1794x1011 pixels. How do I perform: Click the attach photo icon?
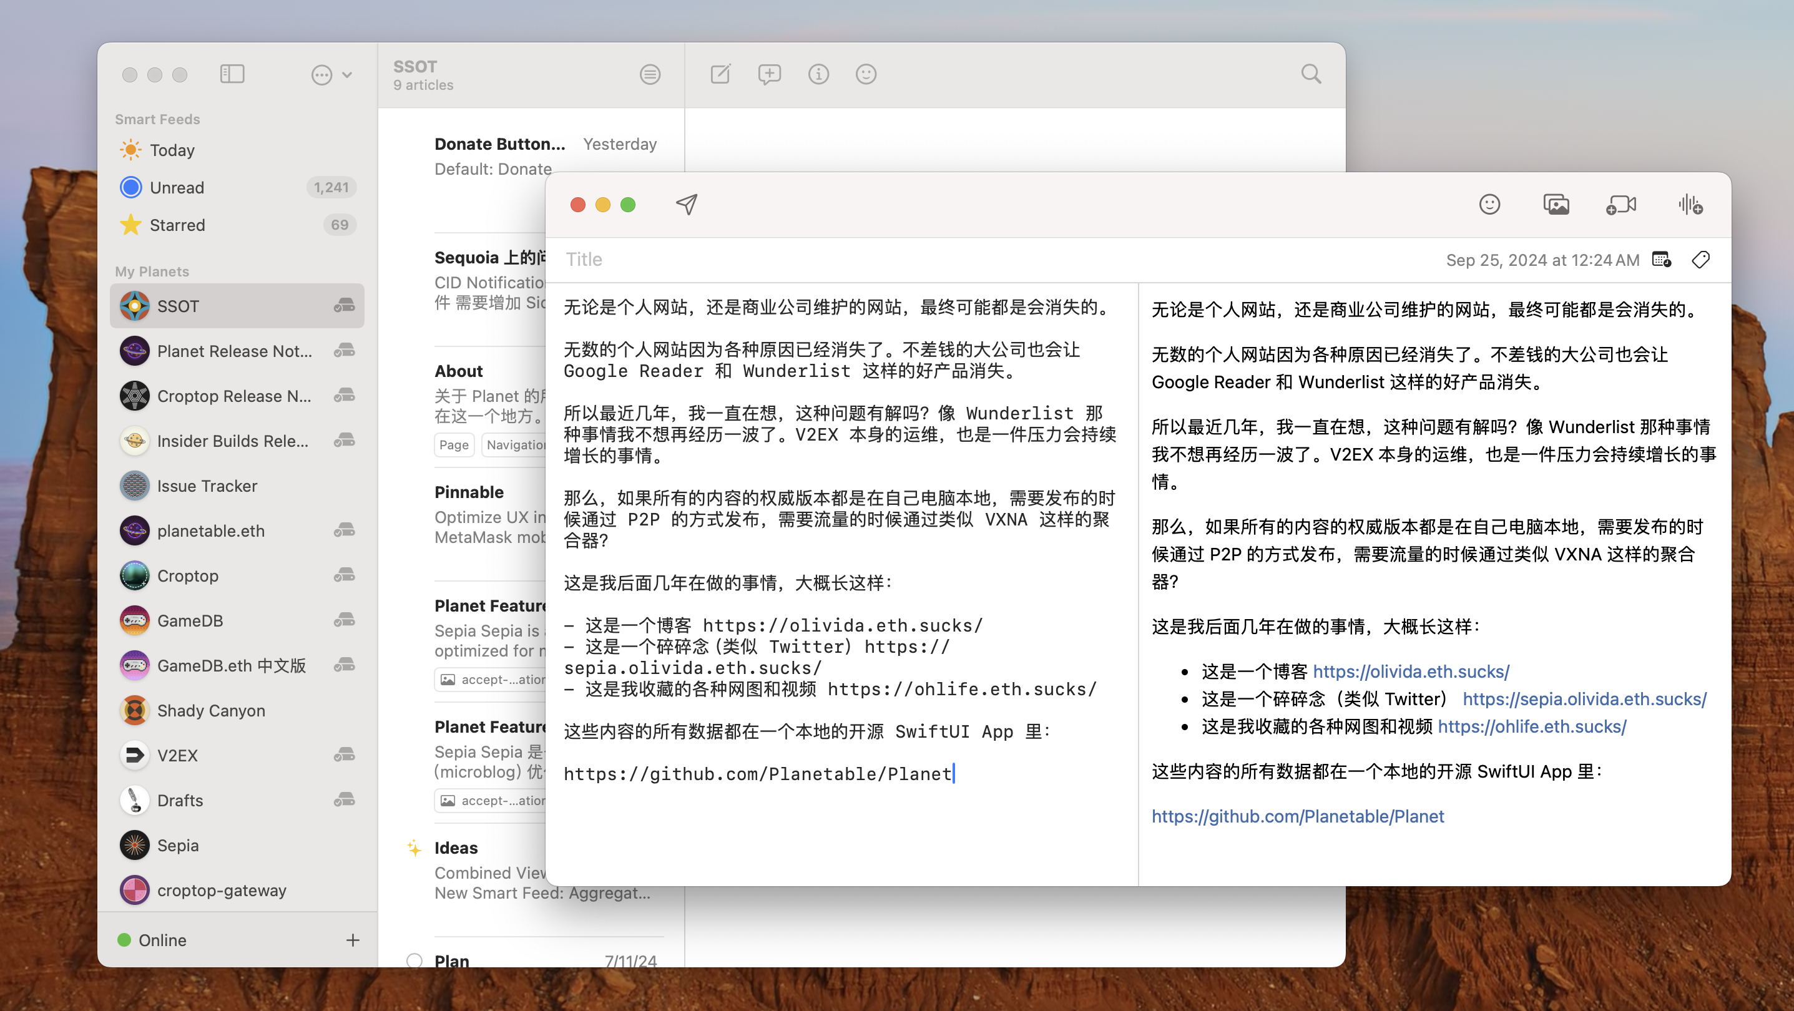click(1556, 204)
